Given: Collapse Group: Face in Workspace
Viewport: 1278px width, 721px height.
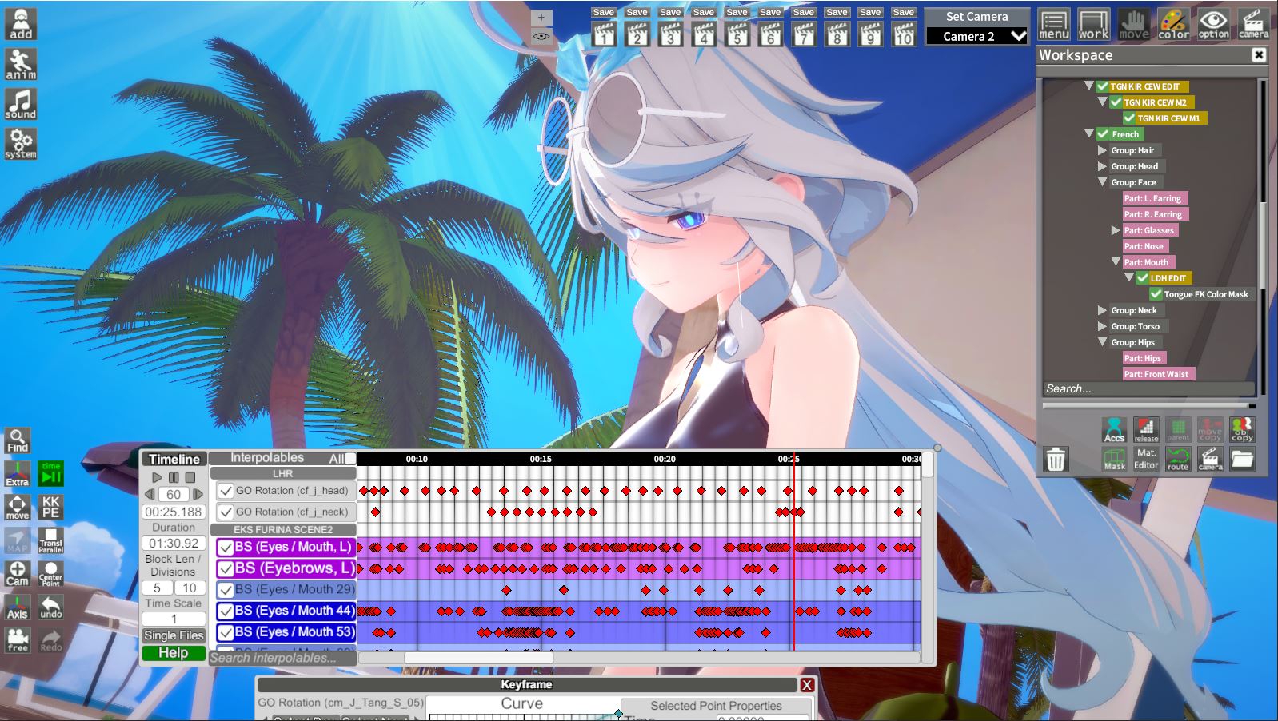Looking at the screenshot, I should click(1102, 181).
